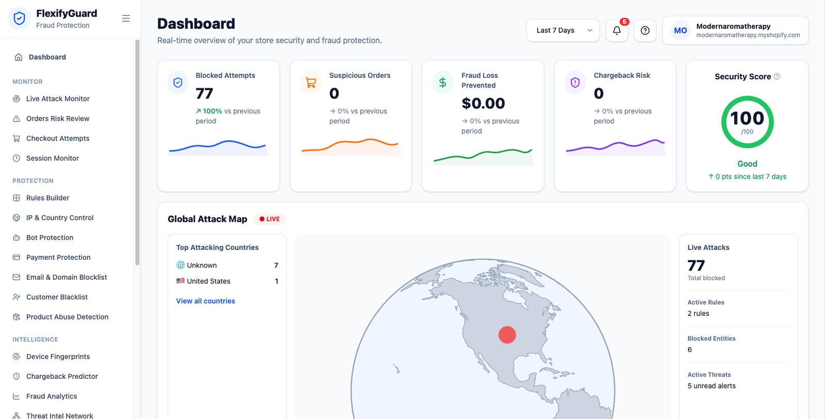Click the Bot Protection robot icon
The image size is (825, 419).
pyautogui.click(x=16, y=238)
